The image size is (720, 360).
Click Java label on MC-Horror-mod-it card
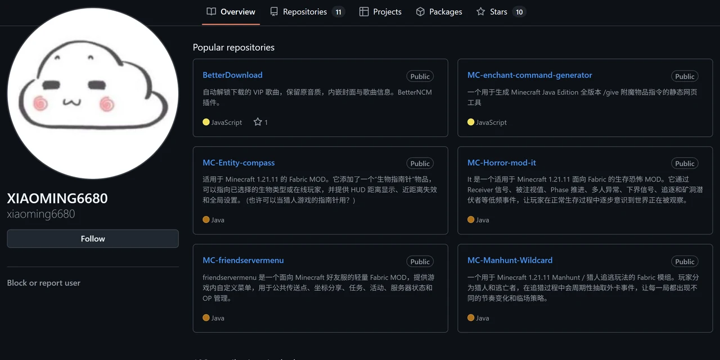[x=483, y=220]
